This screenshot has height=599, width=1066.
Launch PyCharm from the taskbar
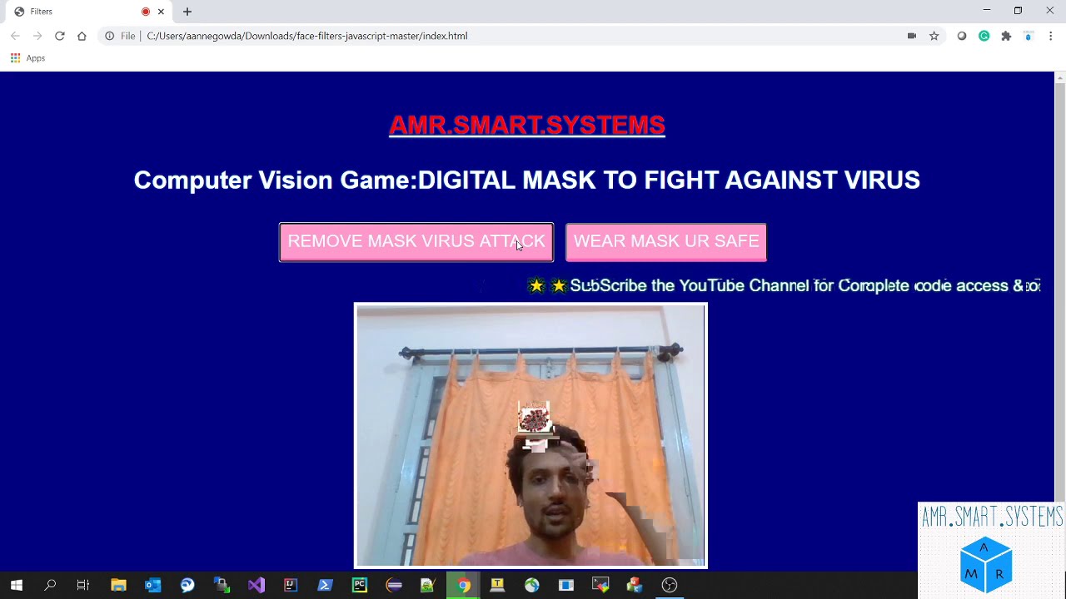360,585
